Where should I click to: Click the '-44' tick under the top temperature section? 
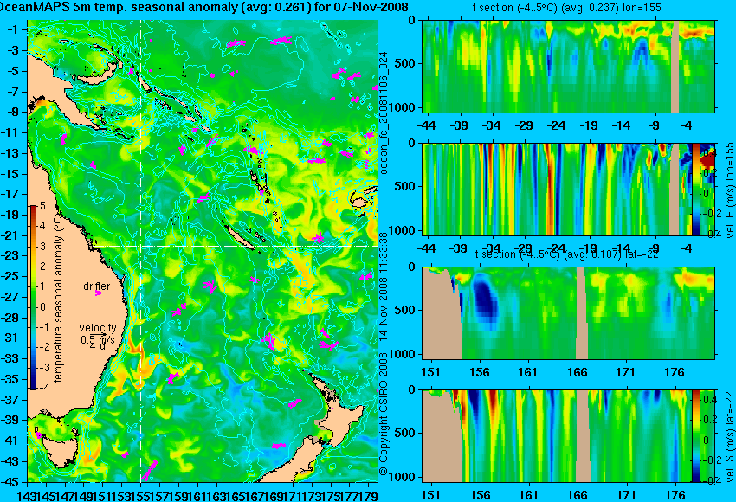[426, 125]
